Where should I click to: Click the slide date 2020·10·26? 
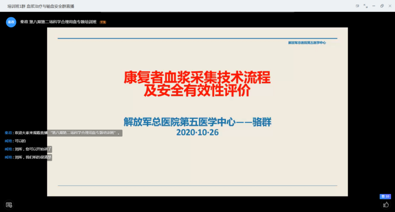click(197, 132)
